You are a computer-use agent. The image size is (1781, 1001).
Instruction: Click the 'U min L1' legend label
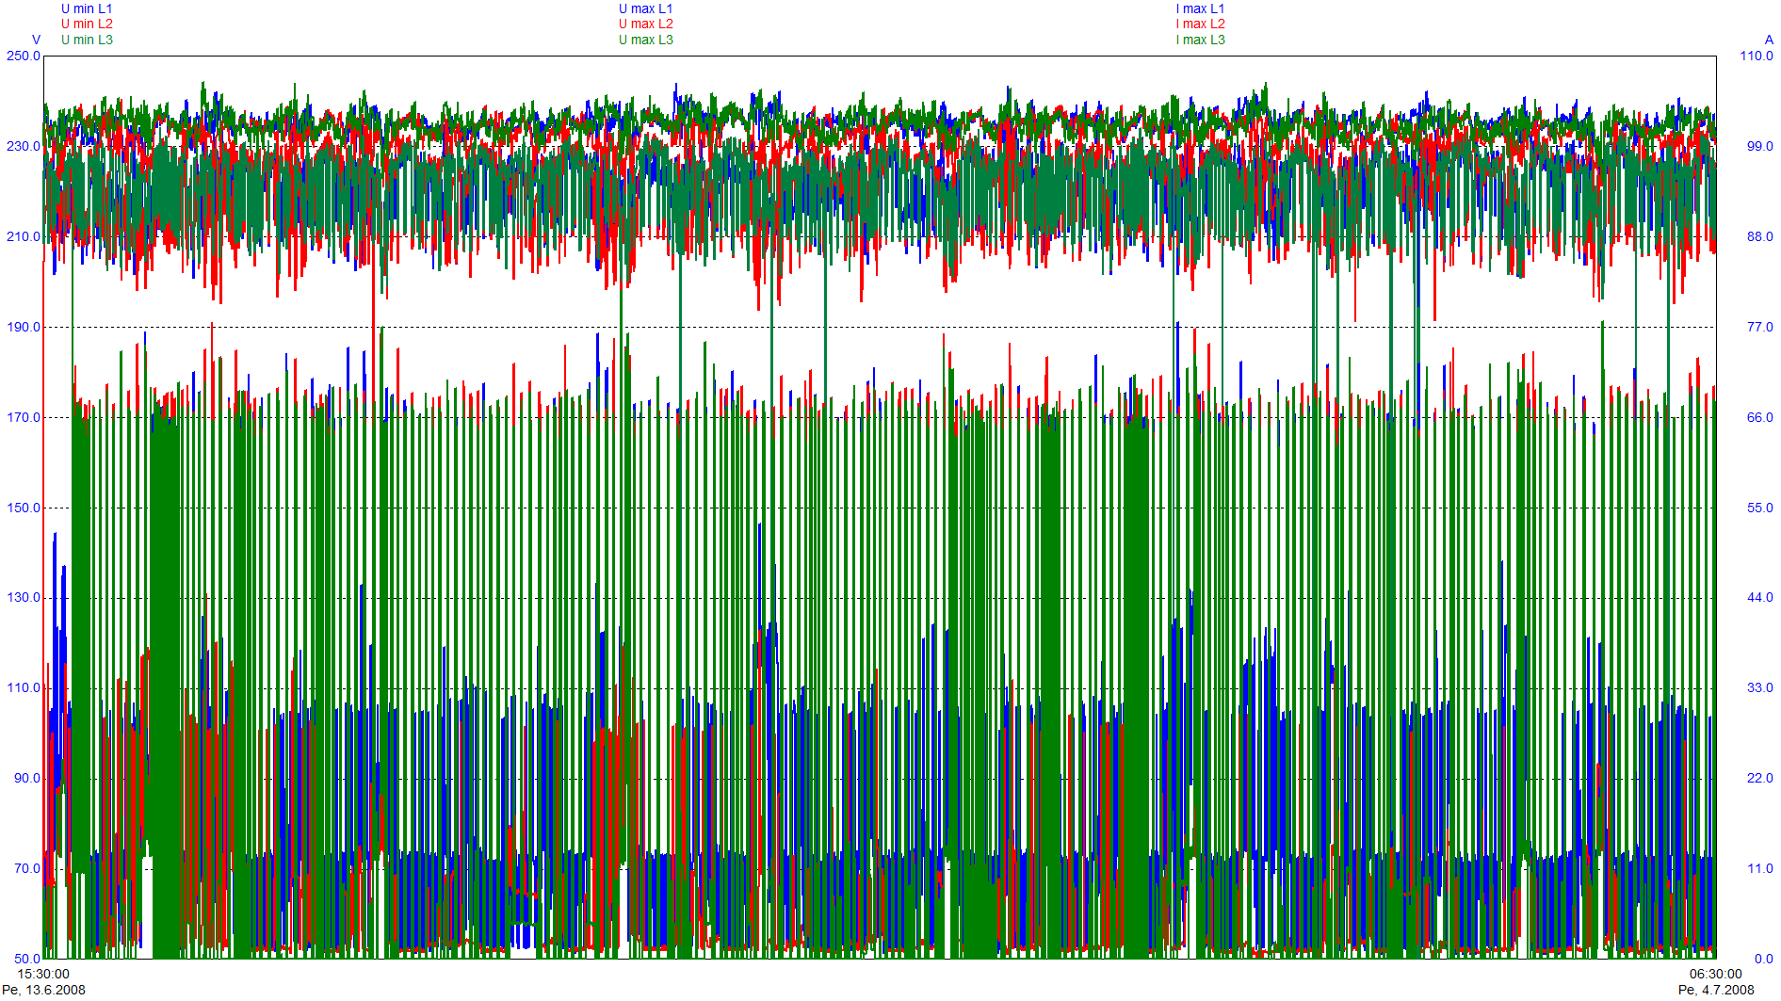(x=87, y=8)
